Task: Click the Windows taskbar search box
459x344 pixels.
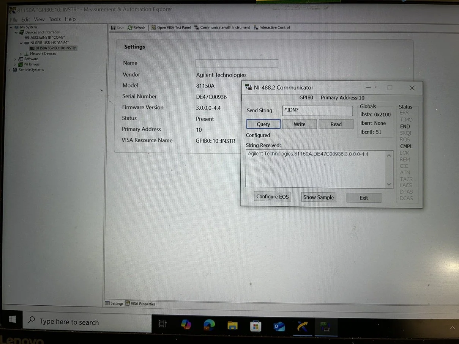Action: coord(87,322)
